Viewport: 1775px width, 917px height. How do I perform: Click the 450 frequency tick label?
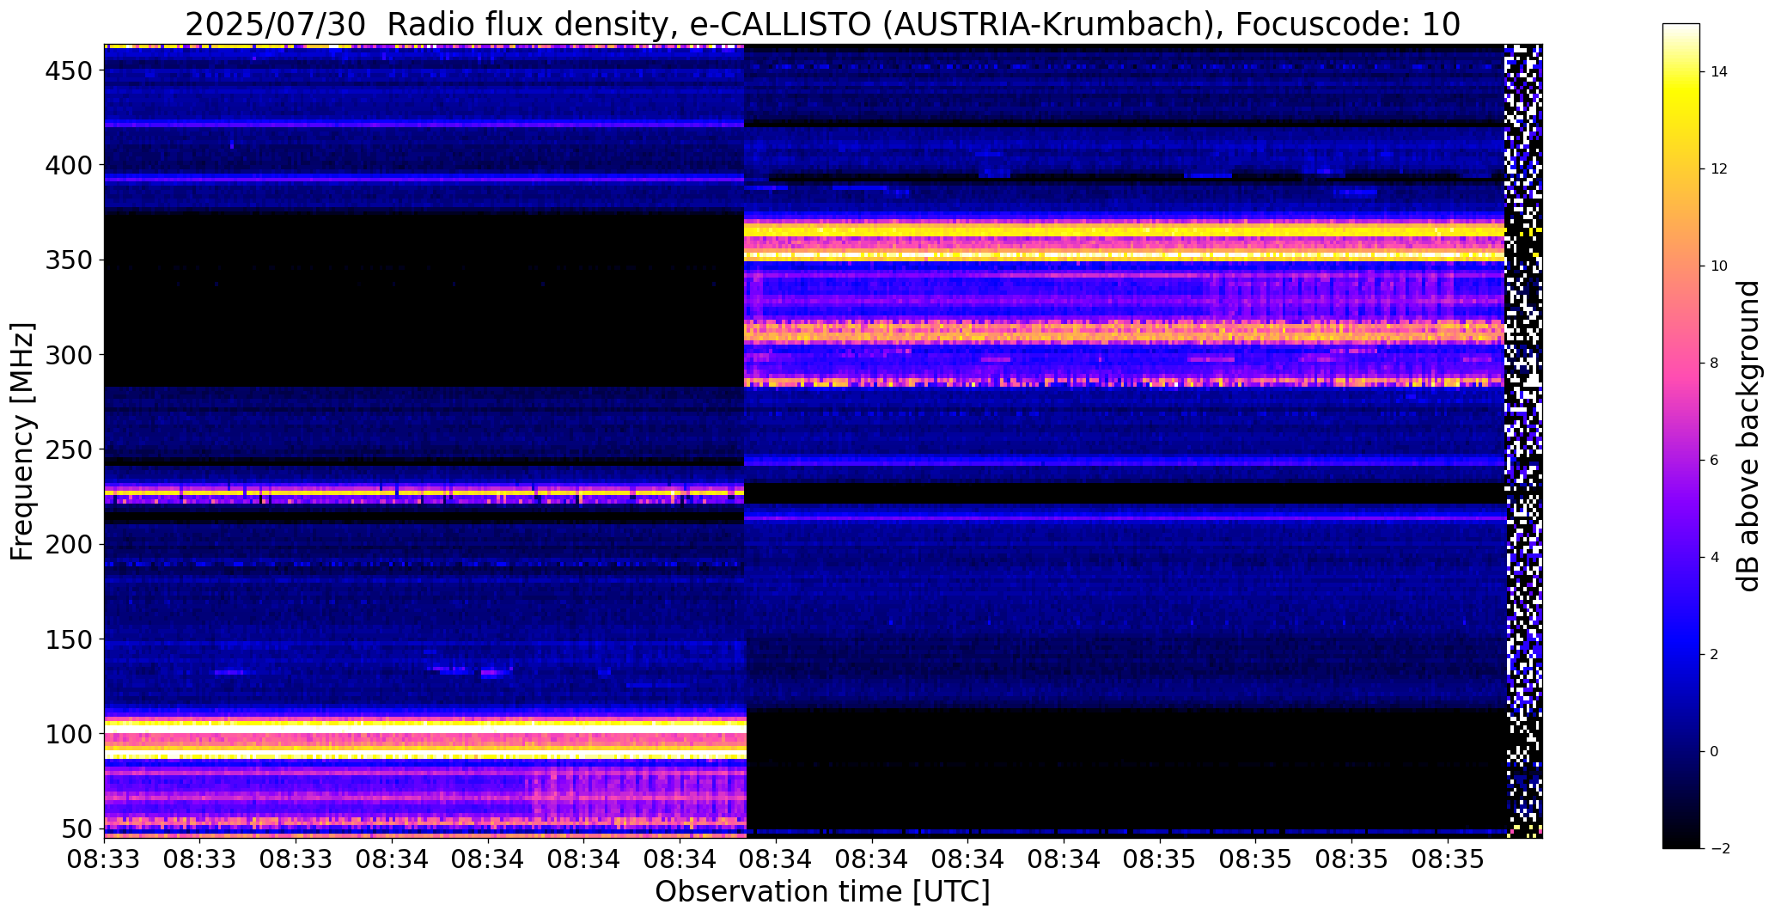pos(68,70)
